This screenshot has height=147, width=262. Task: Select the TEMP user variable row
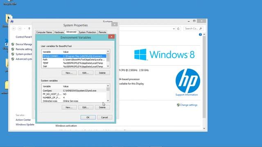click(74, 63)
